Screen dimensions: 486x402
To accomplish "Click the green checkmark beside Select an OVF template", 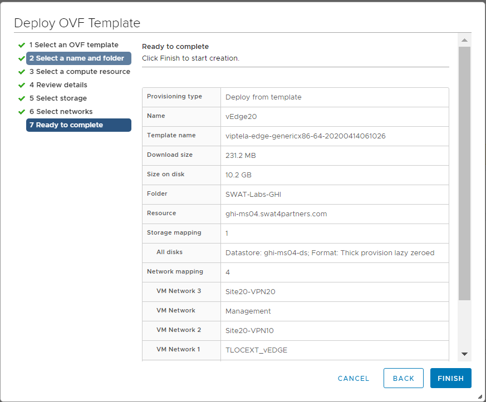I will pyautogui.click(x=22, y=45).
